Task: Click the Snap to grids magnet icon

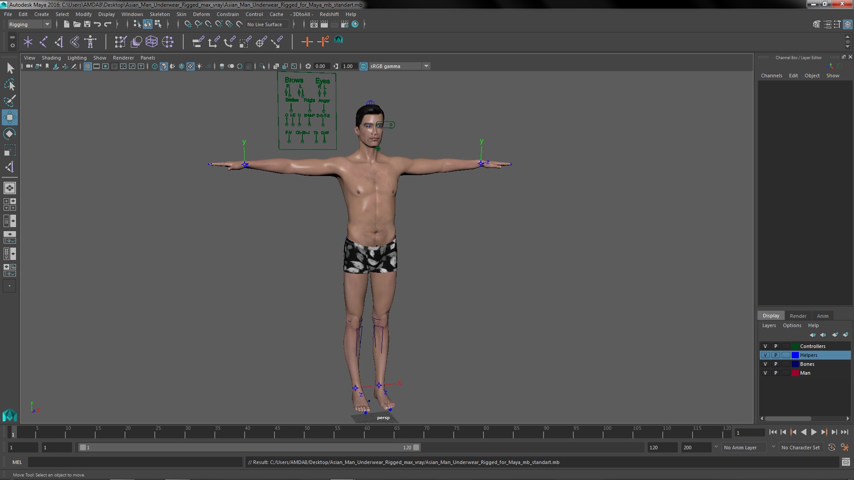Action: click(188, 24)
